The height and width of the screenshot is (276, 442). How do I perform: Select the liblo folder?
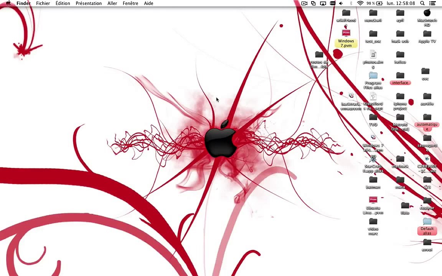coord(405,205)
